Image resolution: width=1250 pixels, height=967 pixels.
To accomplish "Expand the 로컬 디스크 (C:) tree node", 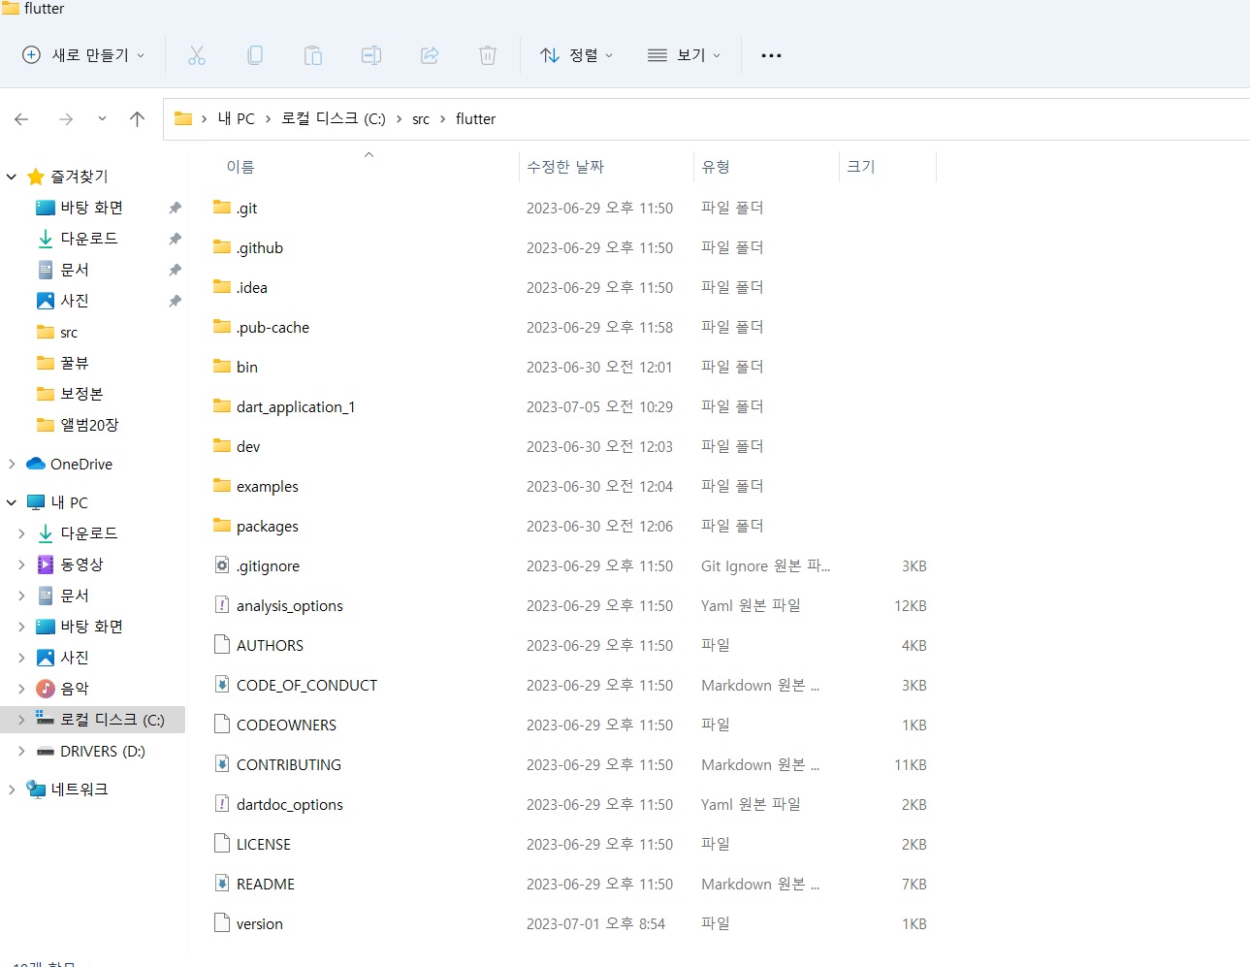I will [x=21, y=720].
